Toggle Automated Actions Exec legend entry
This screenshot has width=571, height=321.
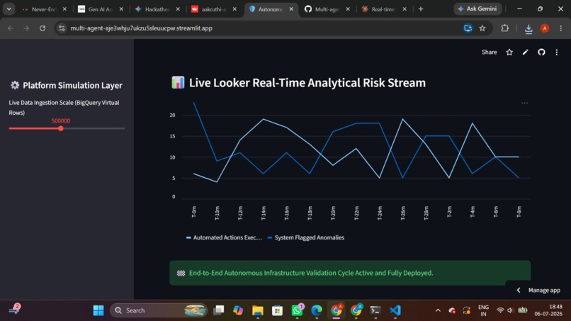tap(224, 237)
